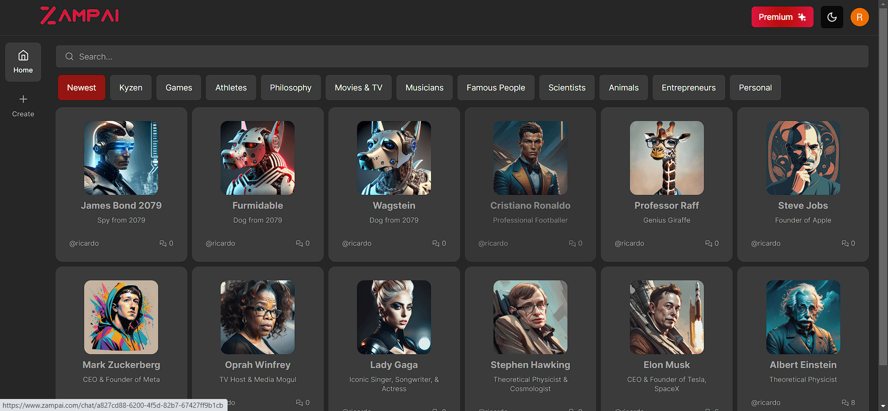Select the Philosophy category tab
The height and width of the screenshot is (411, 888).
(x=290, y=88)
